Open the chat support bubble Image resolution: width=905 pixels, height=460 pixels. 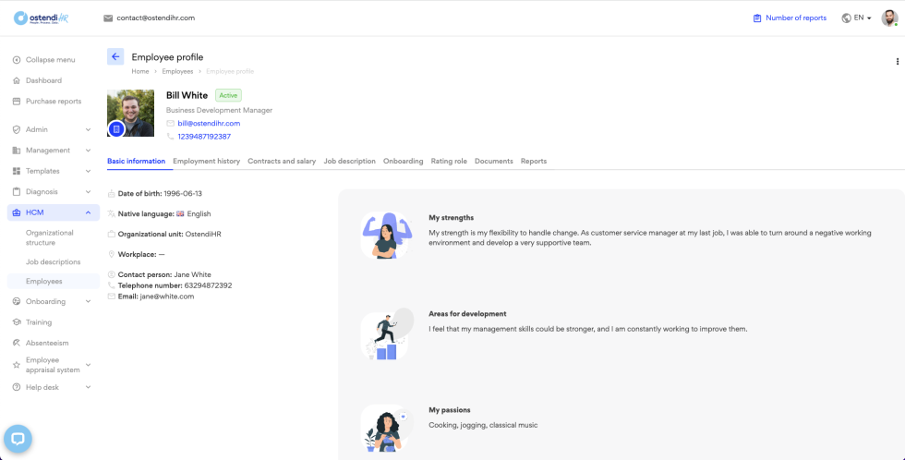[x=18, y=439]
